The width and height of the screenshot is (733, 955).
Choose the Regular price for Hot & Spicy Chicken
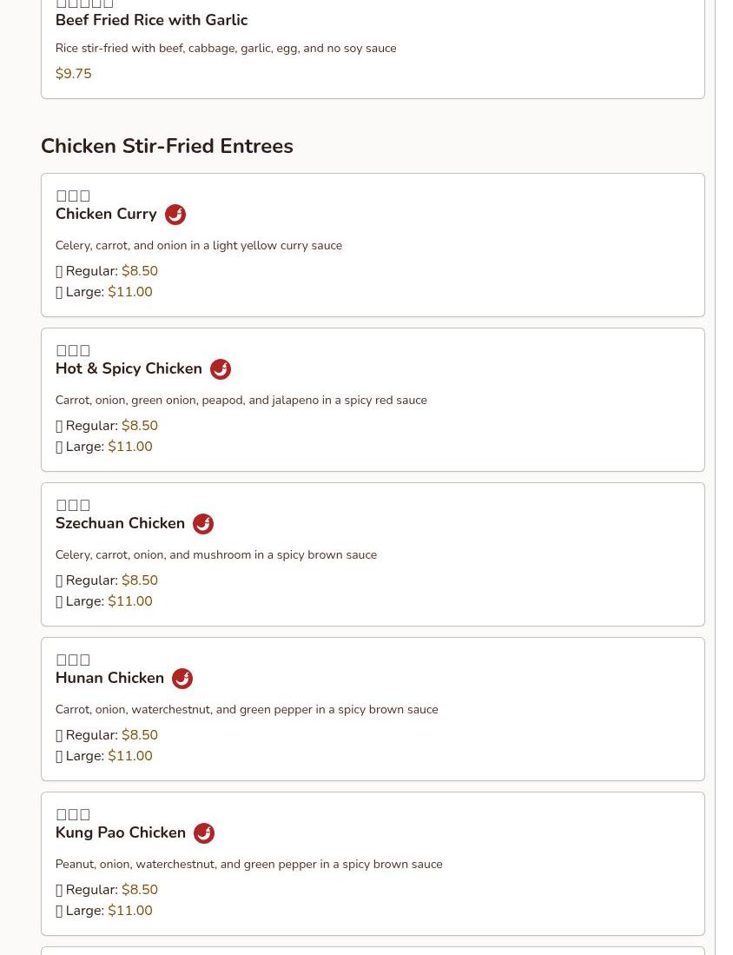[x=139, y=426]
